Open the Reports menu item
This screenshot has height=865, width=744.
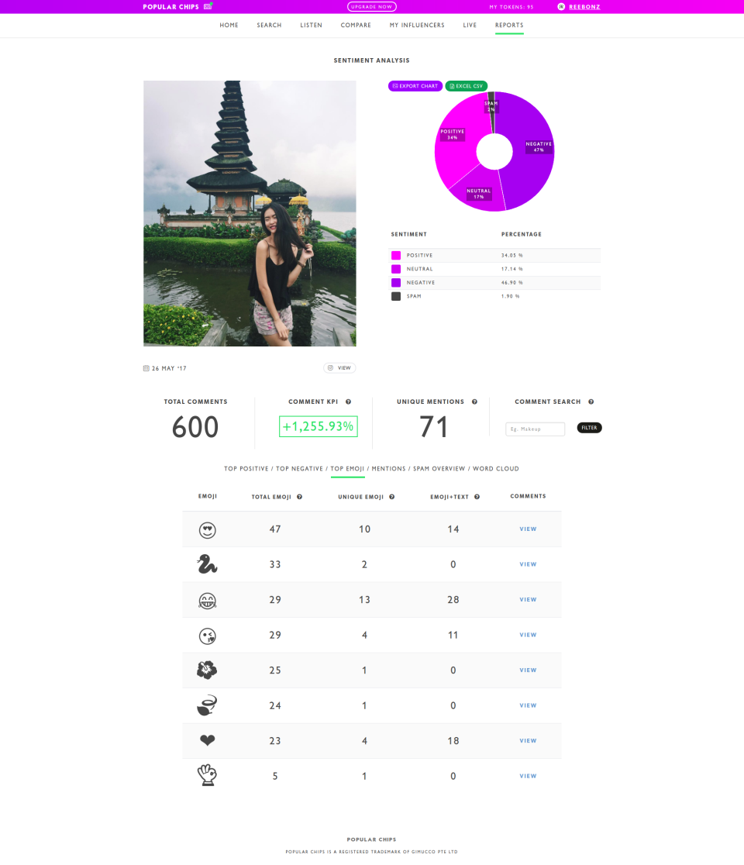pyautogui.click(x=509, y=26)
